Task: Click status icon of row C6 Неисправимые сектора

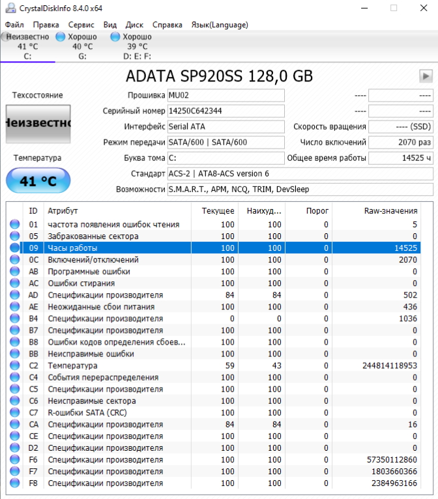Action: (x=14, y=401)
